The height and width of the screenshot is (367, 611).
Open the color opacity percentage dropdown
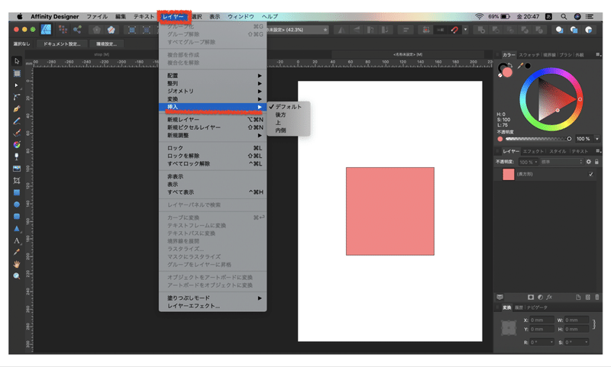[x=597, y=139]
